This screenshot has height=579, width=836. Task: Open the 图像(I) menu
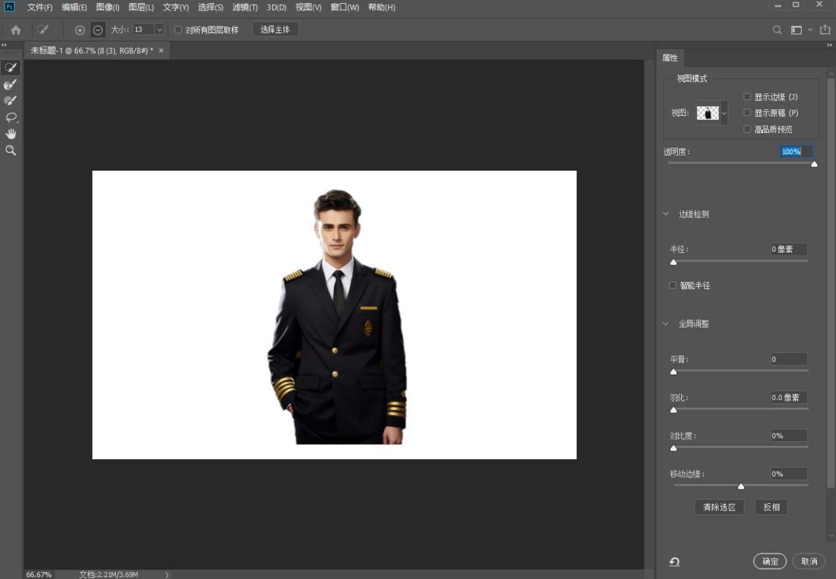click(x=107, y=7)
